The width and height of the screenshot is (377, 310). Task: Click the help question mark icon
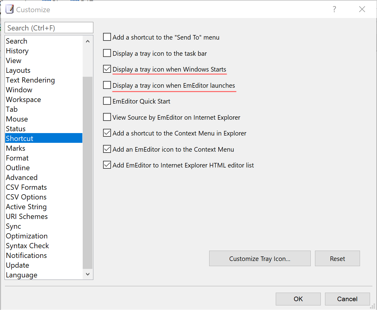[334, 9]
